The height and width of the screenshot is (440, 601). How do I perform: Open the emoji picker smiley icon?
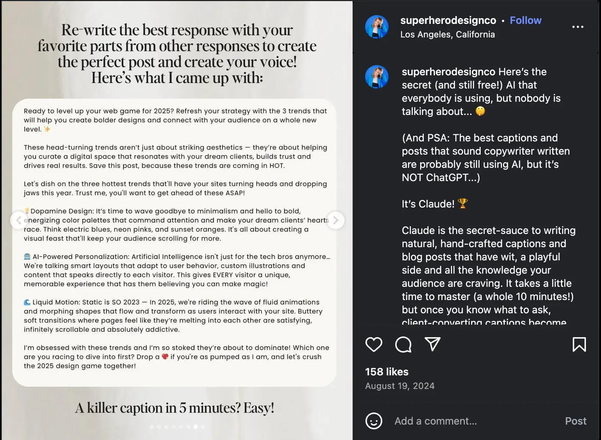coord(374,421)
